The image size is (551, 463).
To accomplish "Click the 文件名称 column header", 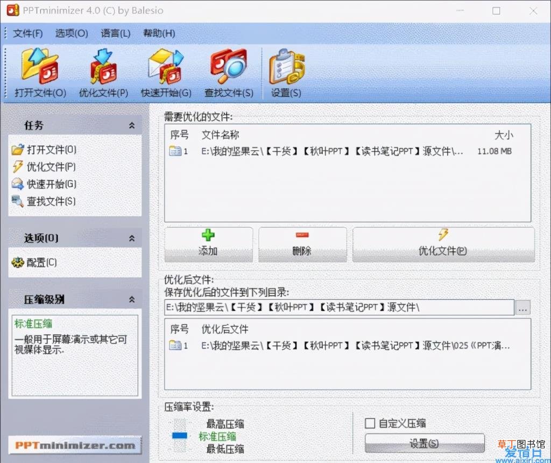I will [x=220, y=135].
